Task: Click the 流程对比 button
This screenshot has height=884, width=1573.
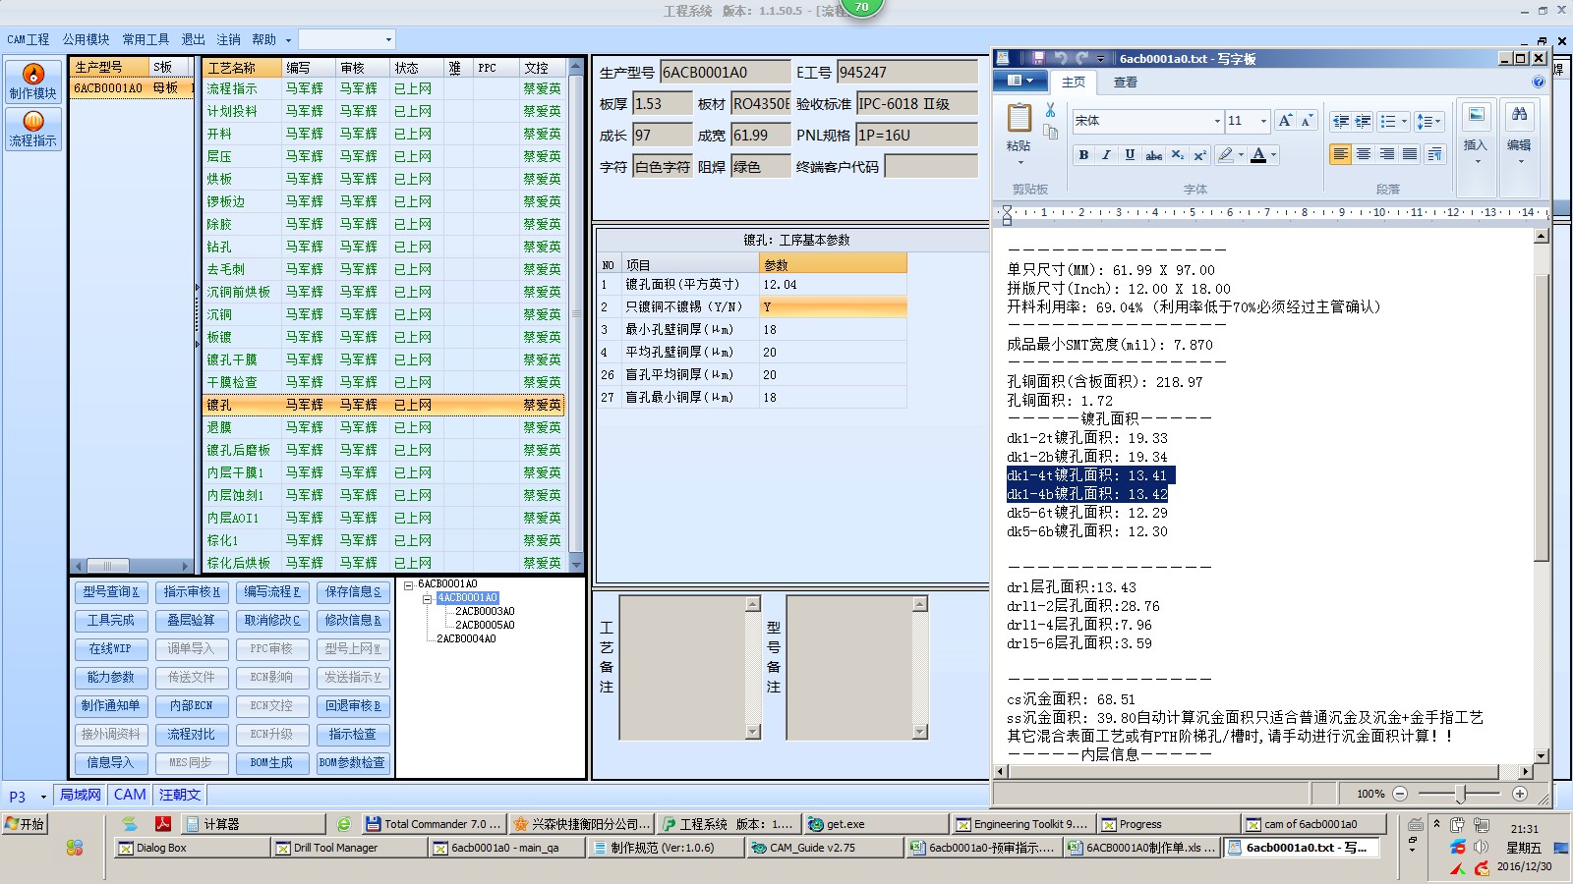Action: [191, 734]
